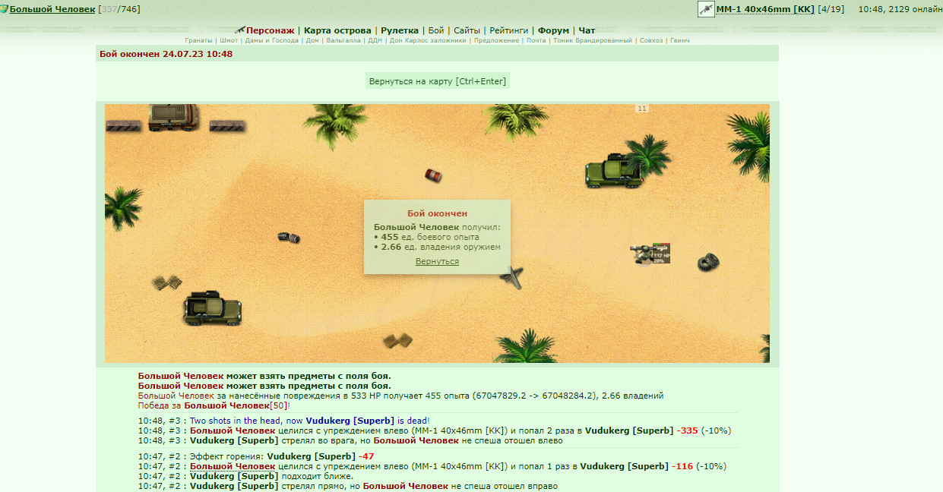The image size is (943, 492).
Task: Open the Шмот submenu link
Action: pos(229,40)
